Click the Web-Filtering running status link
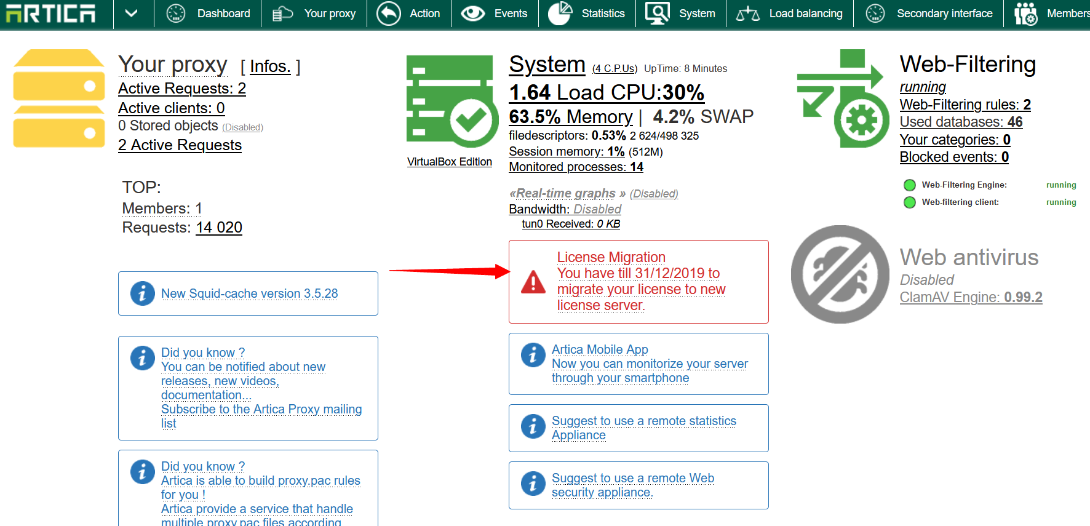Viewport: 1090px width, 526px height. pos(923,87)
